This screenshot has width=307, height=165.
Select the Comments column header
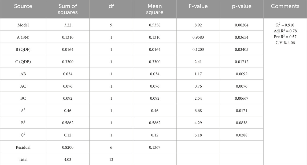coord(285,6)
